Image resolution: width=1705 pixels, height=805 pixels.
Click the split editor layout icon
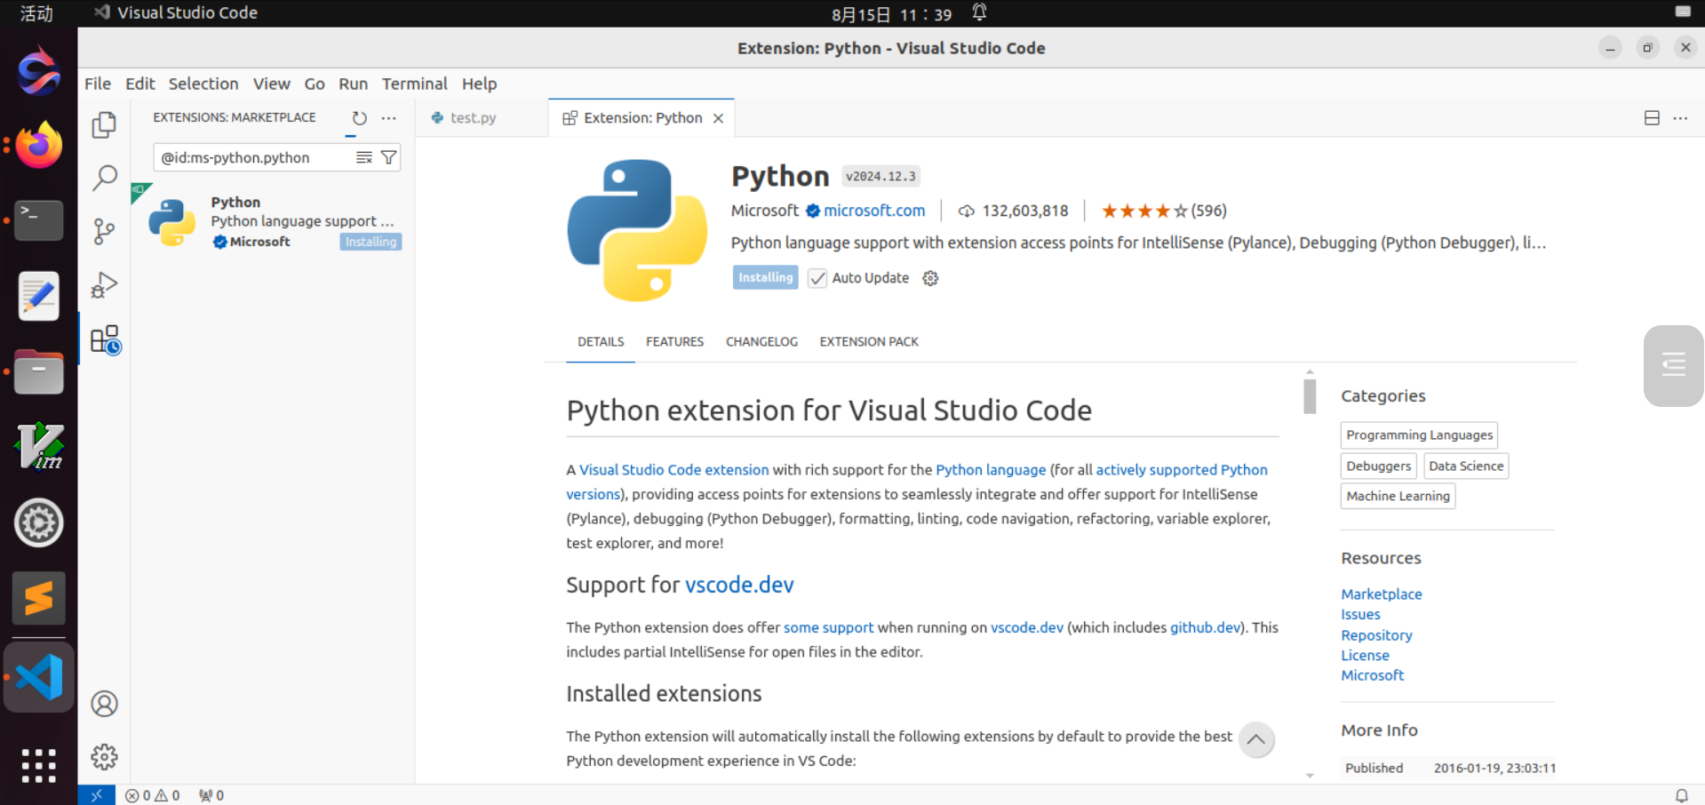point(1651,118)
